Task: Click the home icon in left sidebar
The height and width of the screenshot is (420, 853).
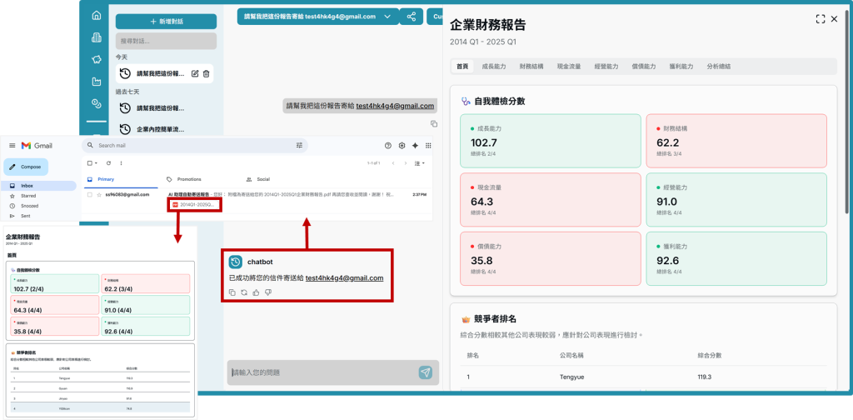Action: 97,16
